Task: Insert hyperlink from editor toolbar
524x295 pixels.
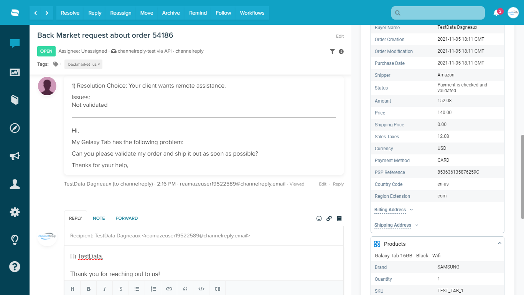Action: [x=169, y=289]
